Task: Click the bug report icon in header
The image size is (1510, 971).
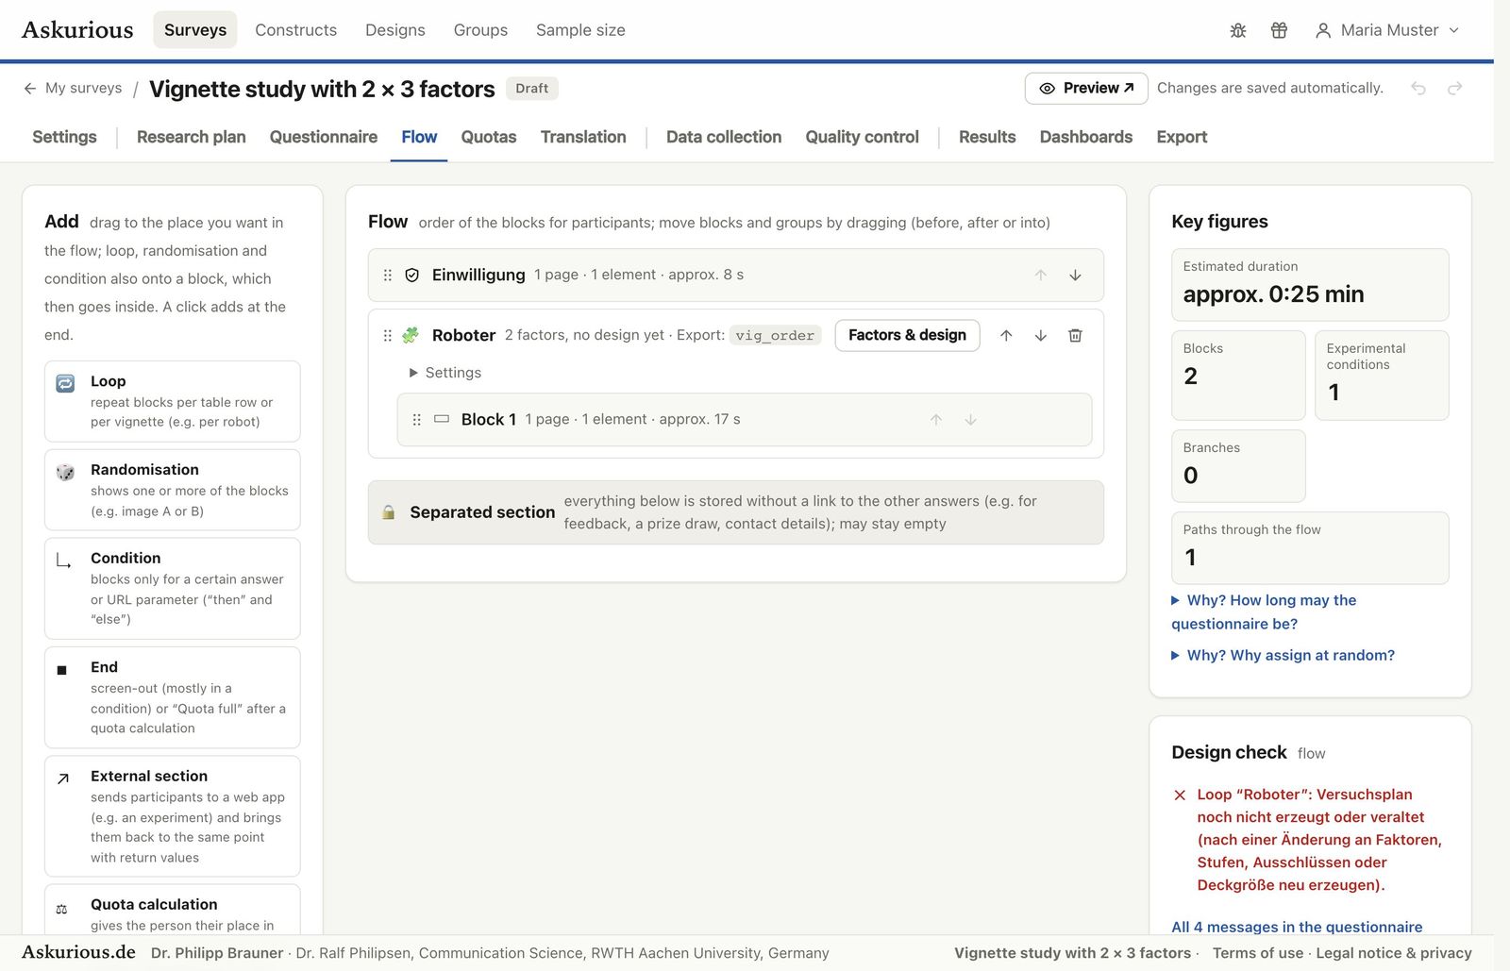Action: [x=1238, y=30]
